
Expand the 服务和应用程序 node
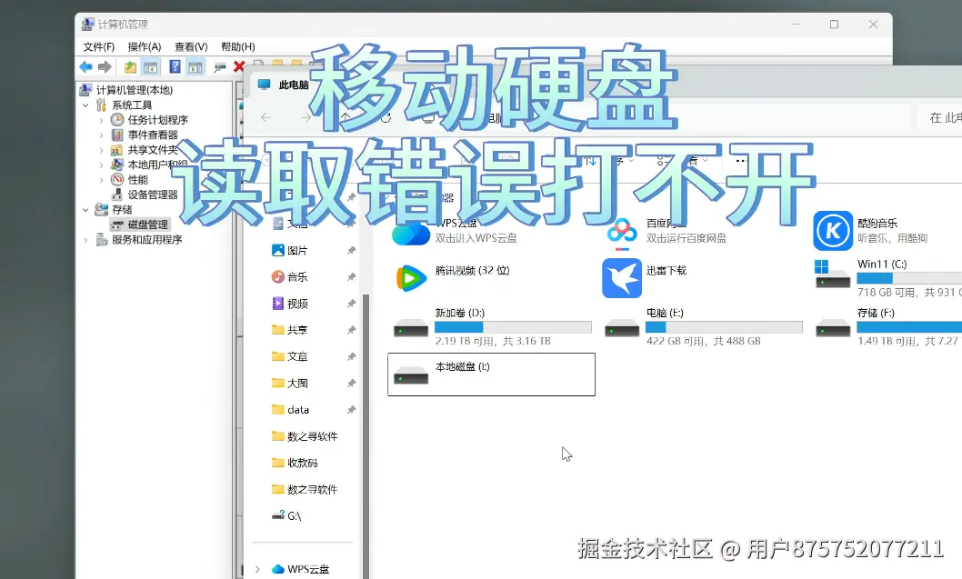[85, 239]
